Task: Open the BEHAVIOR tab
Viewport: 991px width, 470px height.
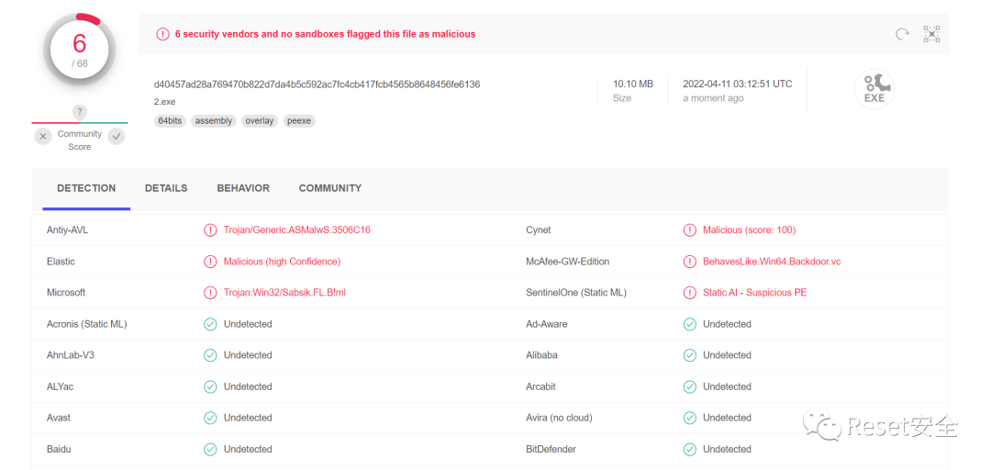Action: click(243, 188)
